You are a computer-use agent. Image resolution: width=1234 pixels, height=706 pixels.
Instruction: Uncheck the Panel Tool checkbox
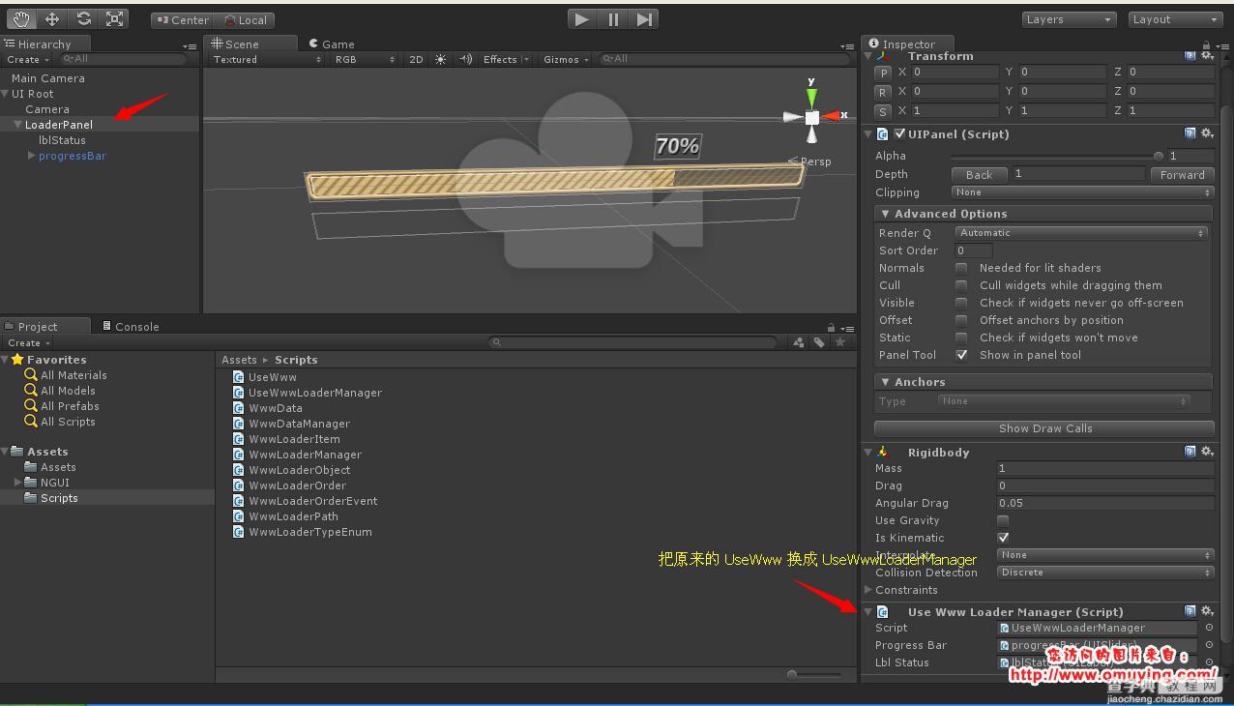point(961,355)
